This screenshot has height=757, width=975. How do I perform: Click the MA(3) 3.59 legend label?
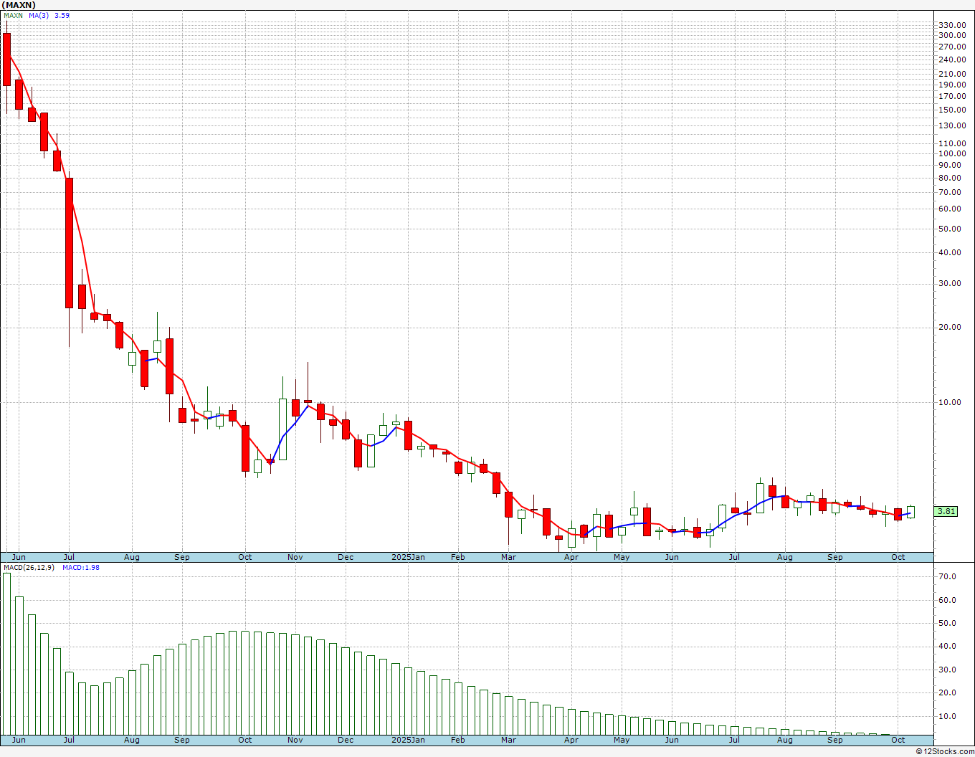pos(49,15)
